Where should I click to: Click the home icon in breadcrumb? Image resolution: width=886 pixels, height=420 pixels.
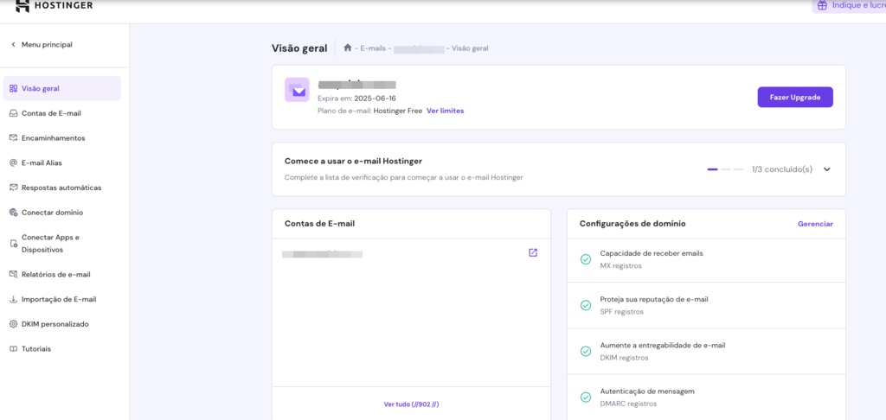click(348, 48)
